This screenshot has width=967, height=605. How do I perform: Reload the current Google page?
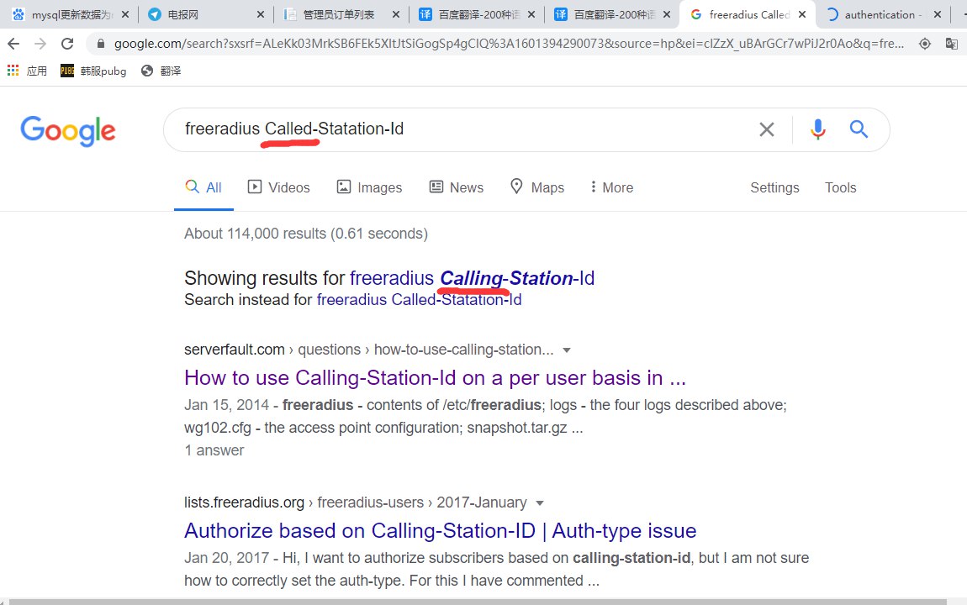(x=67, y=43)
